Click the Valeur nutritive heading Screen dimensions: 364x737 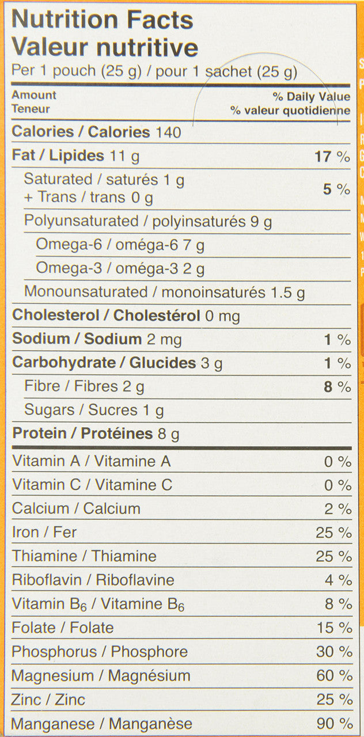click(105, 47)
